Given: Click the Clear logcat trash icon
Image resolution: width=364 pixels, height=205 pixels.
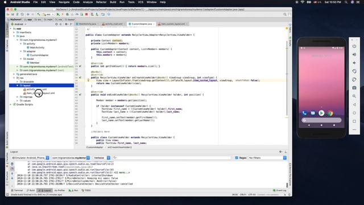Looking at the screenshot, I should pos(12,164).
